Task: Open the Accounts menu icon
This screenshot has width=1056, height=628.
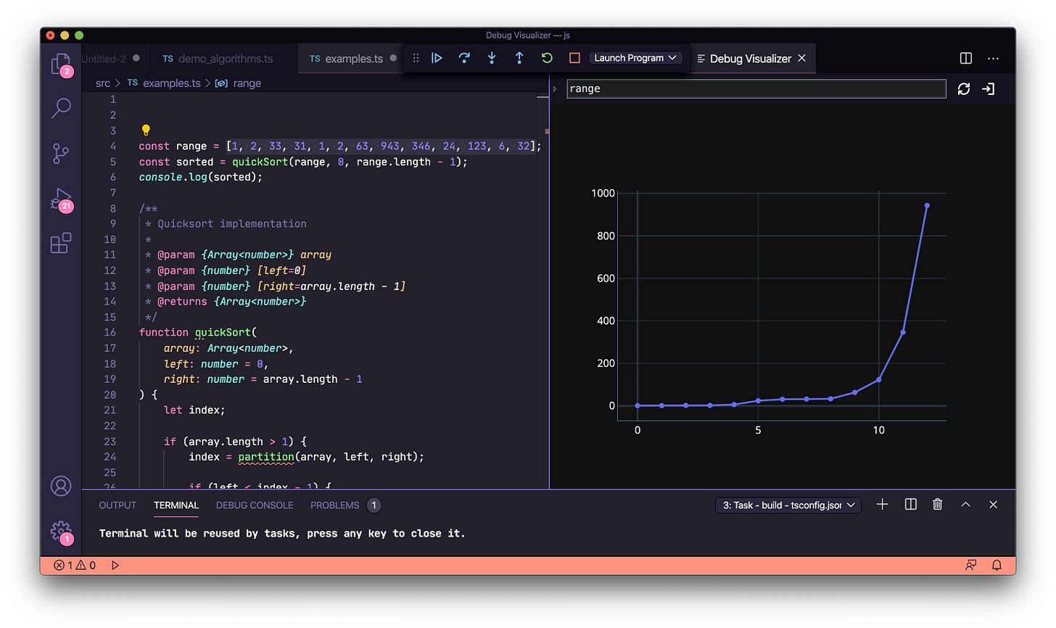Action: pos(61,486)
